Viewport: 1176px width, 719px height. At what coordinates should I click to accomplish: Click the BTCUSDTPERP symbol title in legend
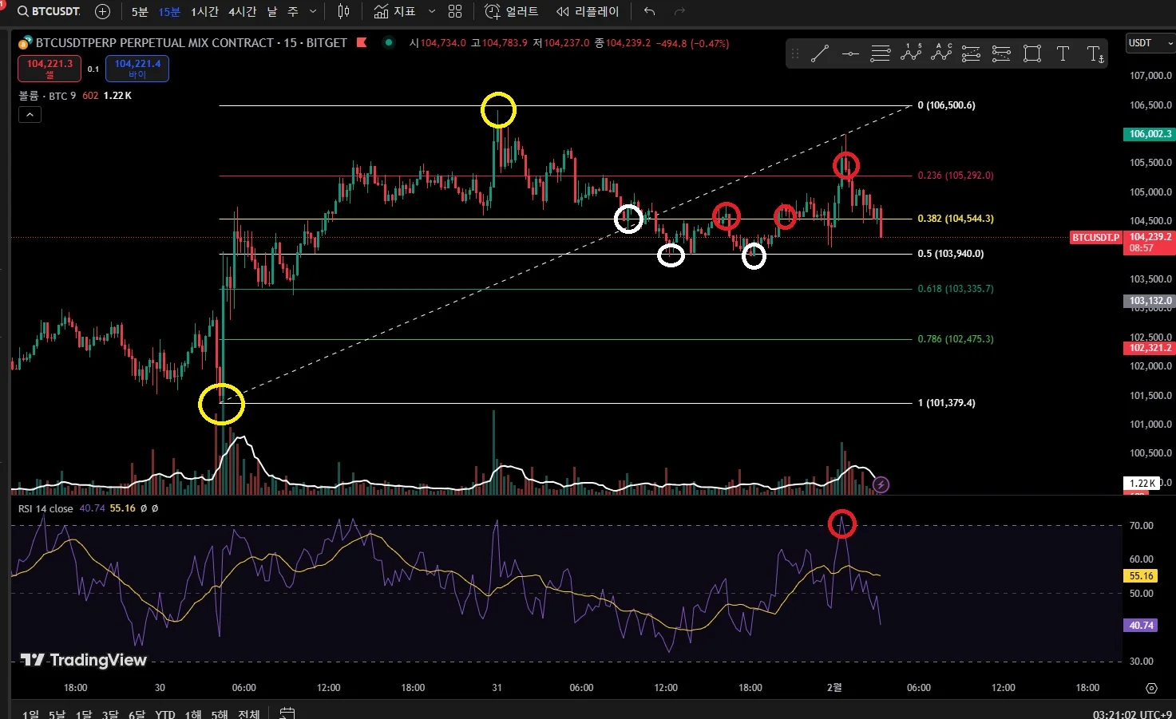(192, 42)
